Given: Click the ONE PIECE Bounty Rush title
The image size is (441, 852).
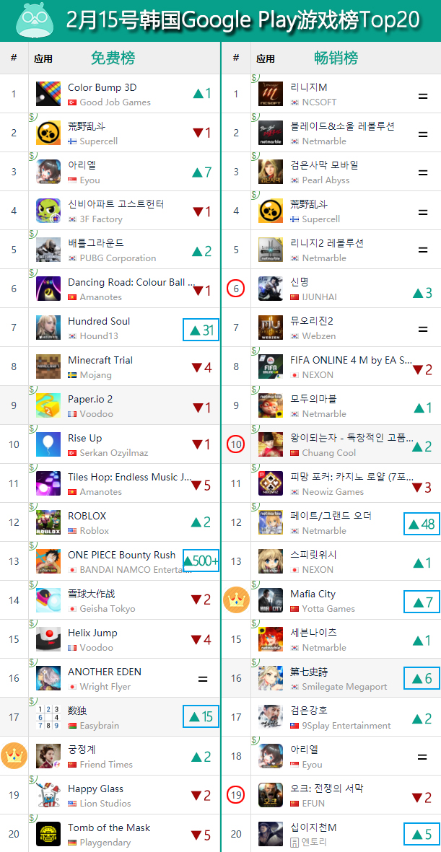Looking at the screenshot, I should [x=122, y=555].
